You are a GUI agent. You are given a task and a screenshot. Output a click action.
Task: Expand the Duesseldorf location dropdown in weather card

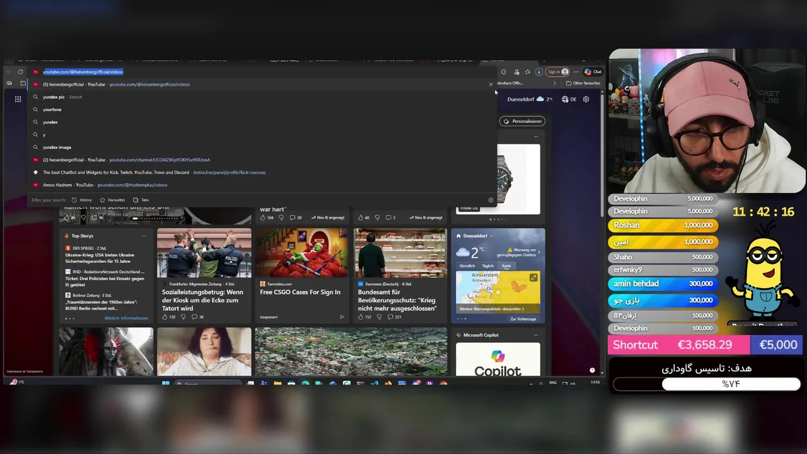[x=491, y=236]
